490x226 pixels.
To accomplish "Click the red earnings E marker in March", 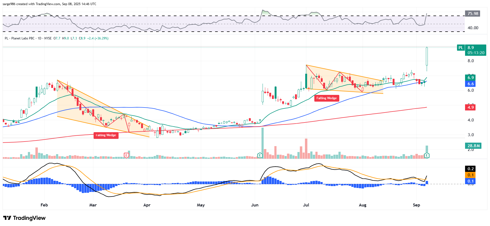I will pyautogui.click(x=126, y=155).
